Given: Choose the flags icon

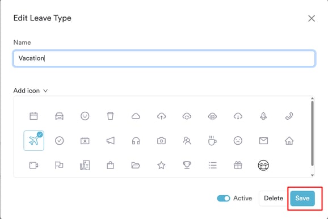Looking at the screenshot, I should (x=59, y=165).
